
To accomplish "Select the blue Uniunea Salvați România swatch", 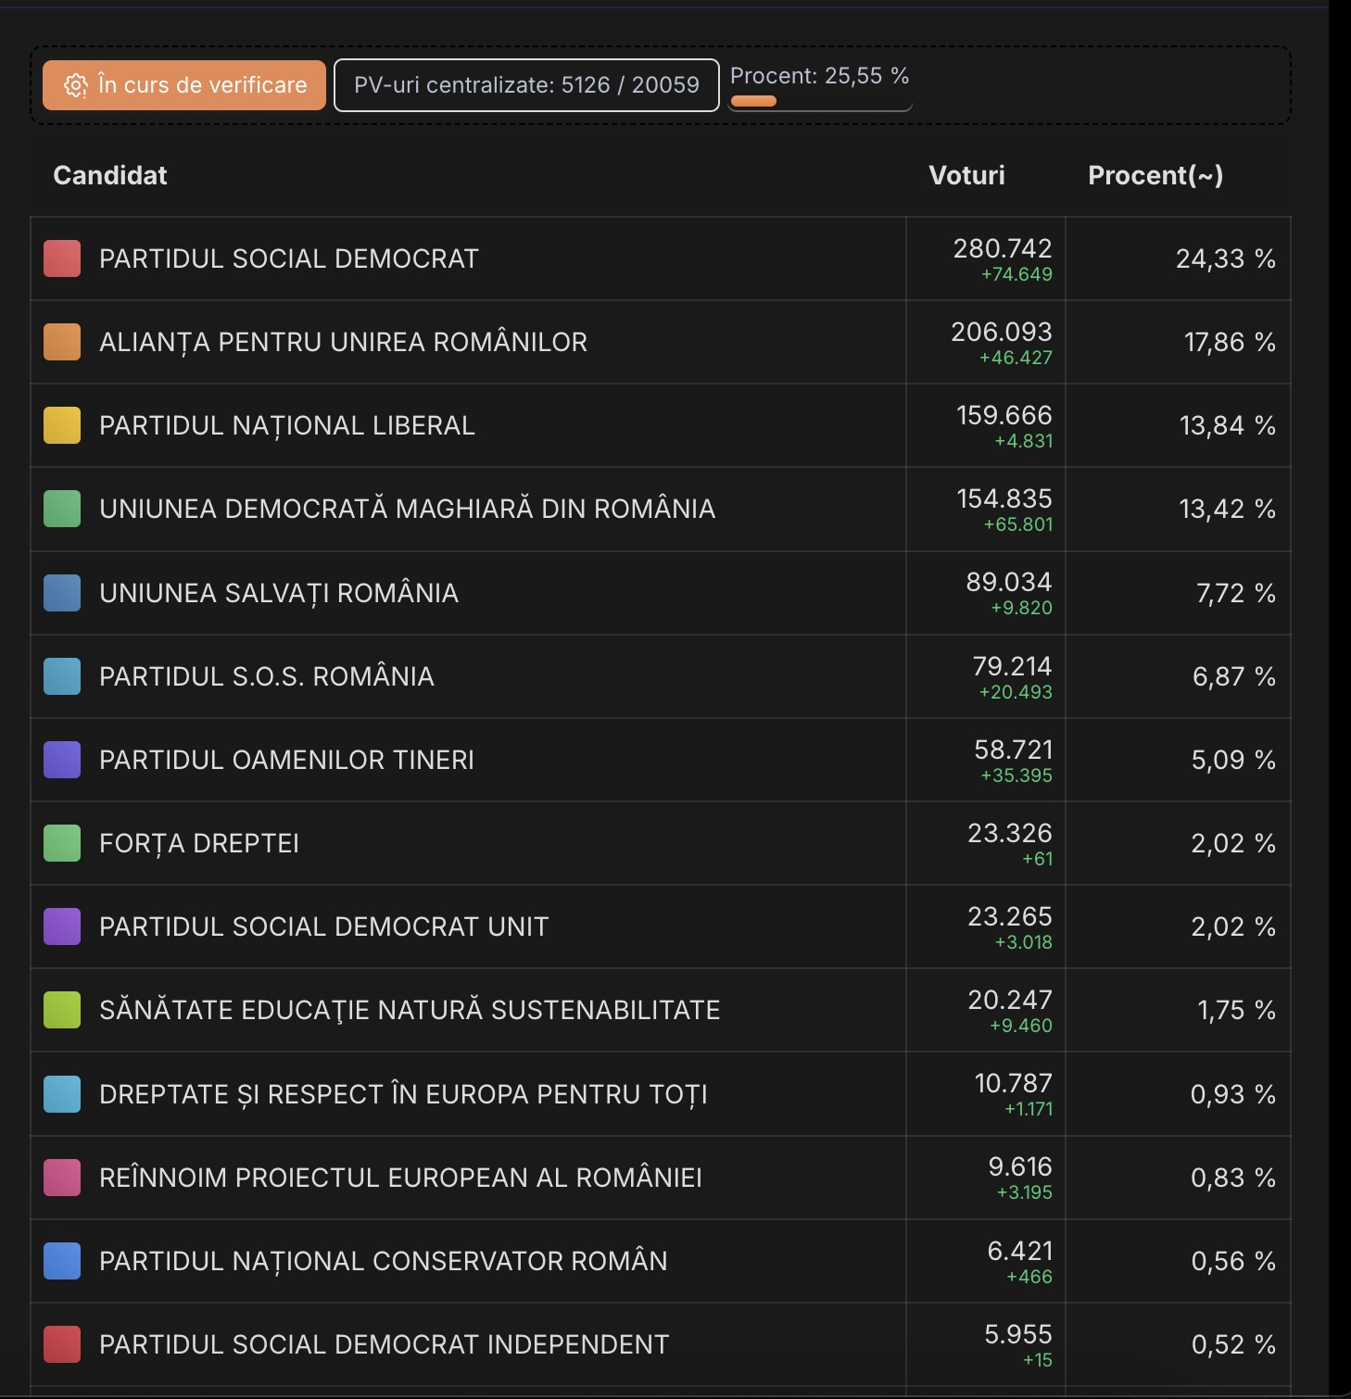I will (x=62, y=593).
